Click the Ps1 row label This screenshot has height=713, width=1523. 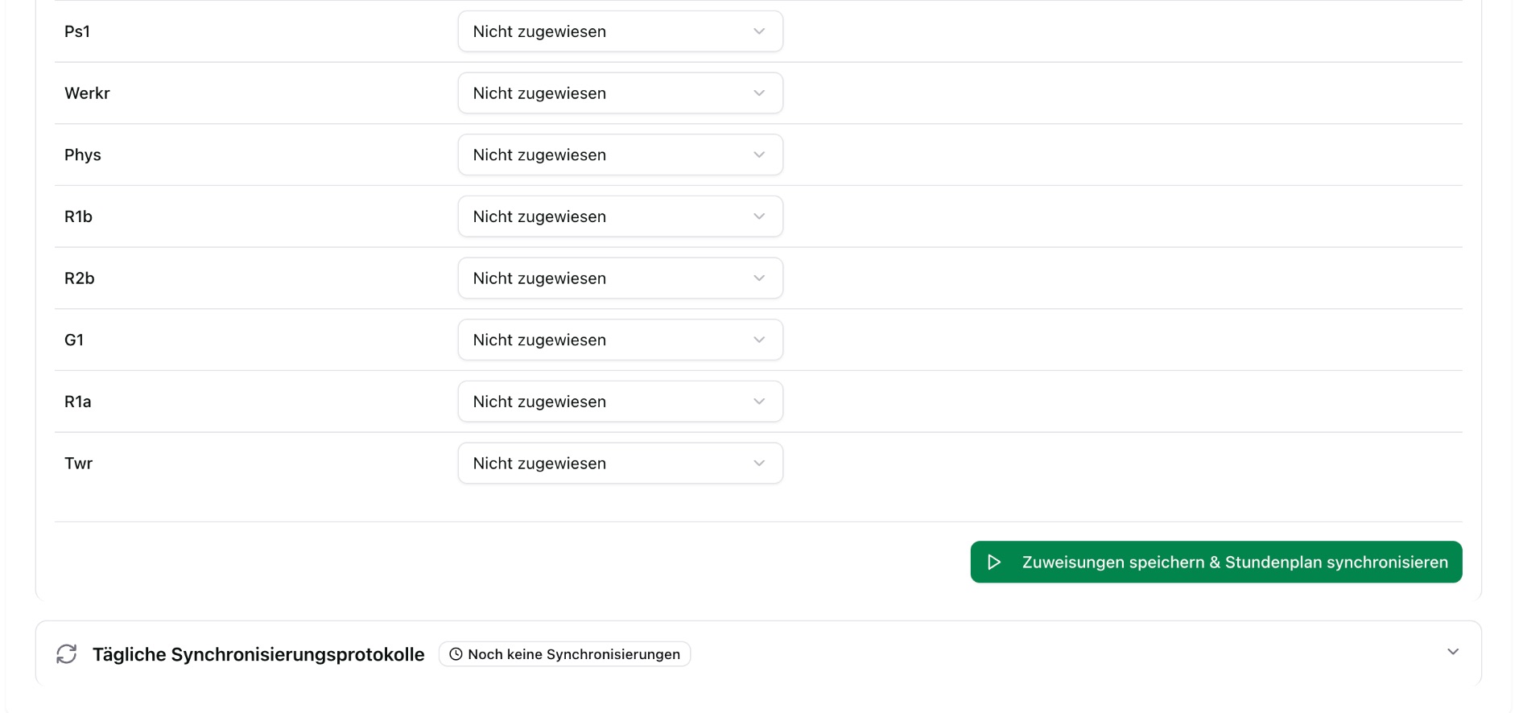click(77, 31)
